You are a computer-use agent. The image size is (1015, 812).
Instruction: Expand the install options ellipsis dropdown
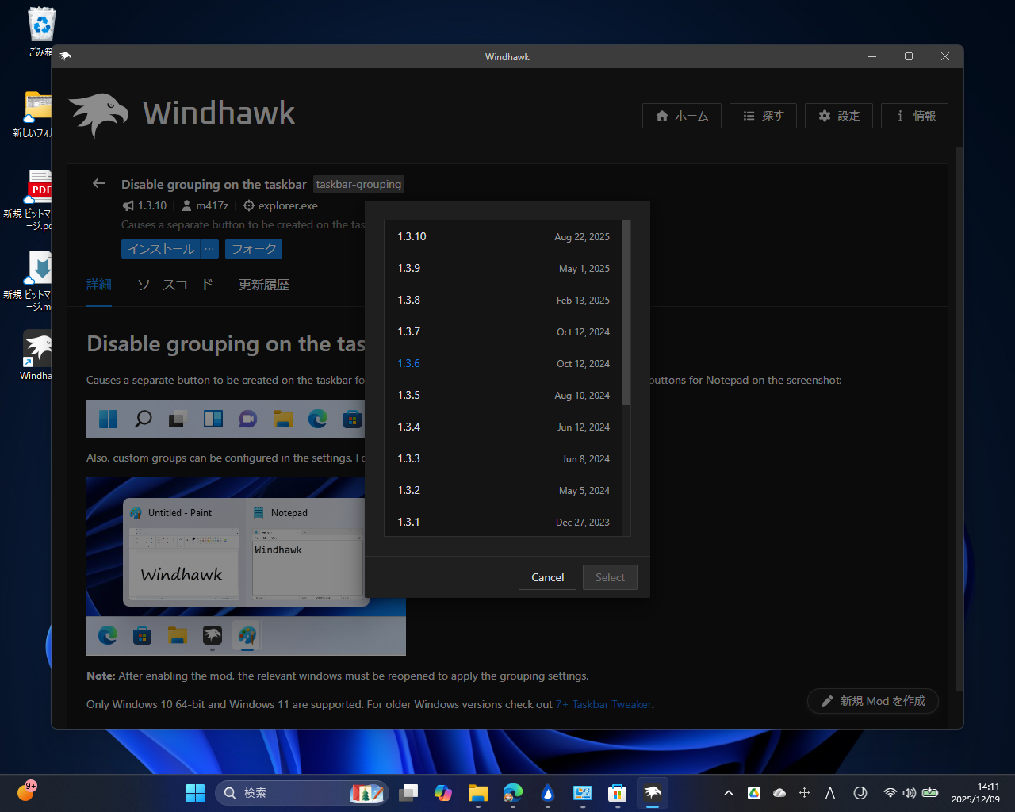pyautogui.click(x=209, y=249)
